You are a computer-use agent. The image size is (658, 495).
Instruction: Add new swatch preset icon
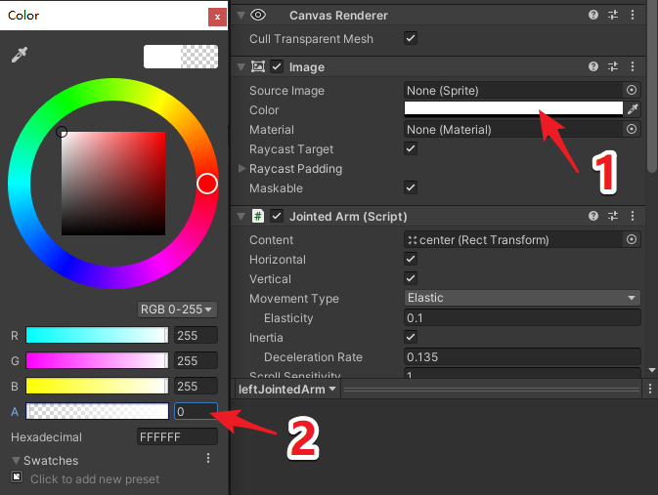click(x=17, y=477)
